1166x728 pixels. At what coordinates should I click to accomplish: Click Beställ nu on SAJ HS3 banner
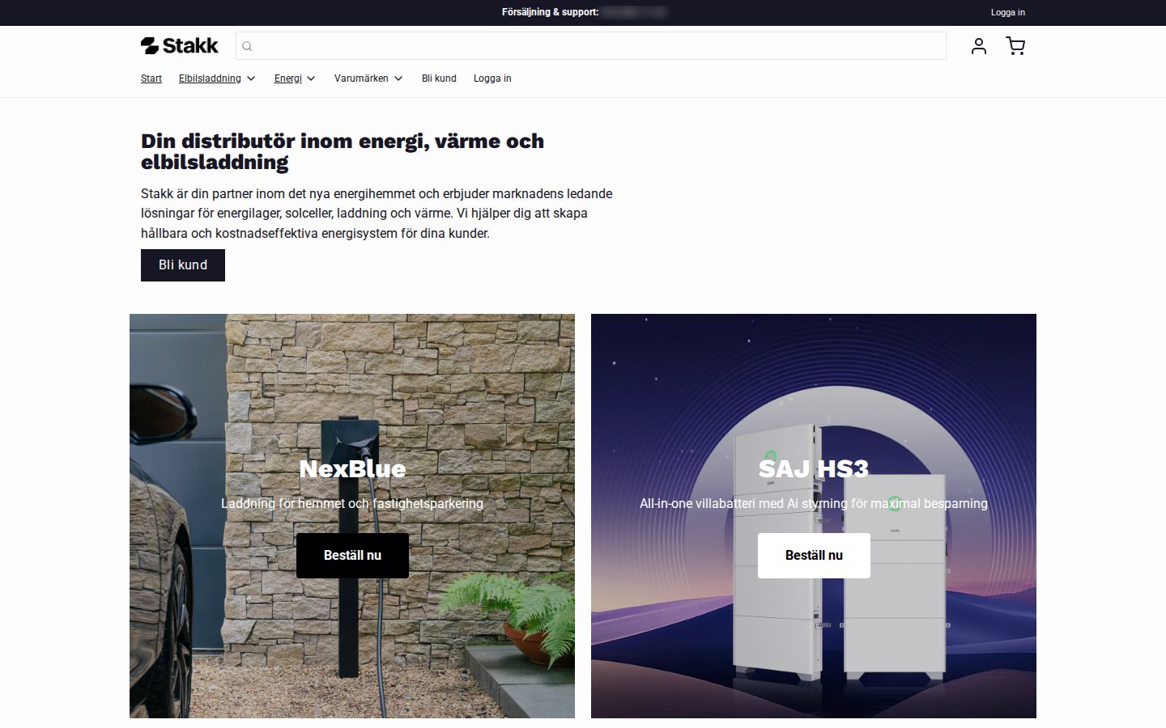814,556
